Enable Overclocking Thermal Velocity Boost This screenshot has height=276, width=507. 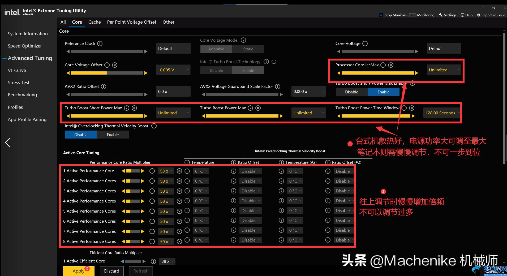click(x=113, y=135)
